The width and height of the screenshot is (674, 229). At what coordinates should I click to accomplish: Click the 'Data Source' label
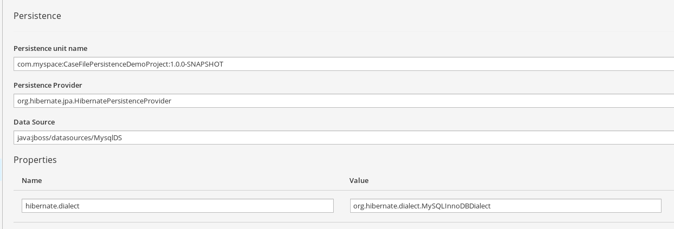pos(34,122)
